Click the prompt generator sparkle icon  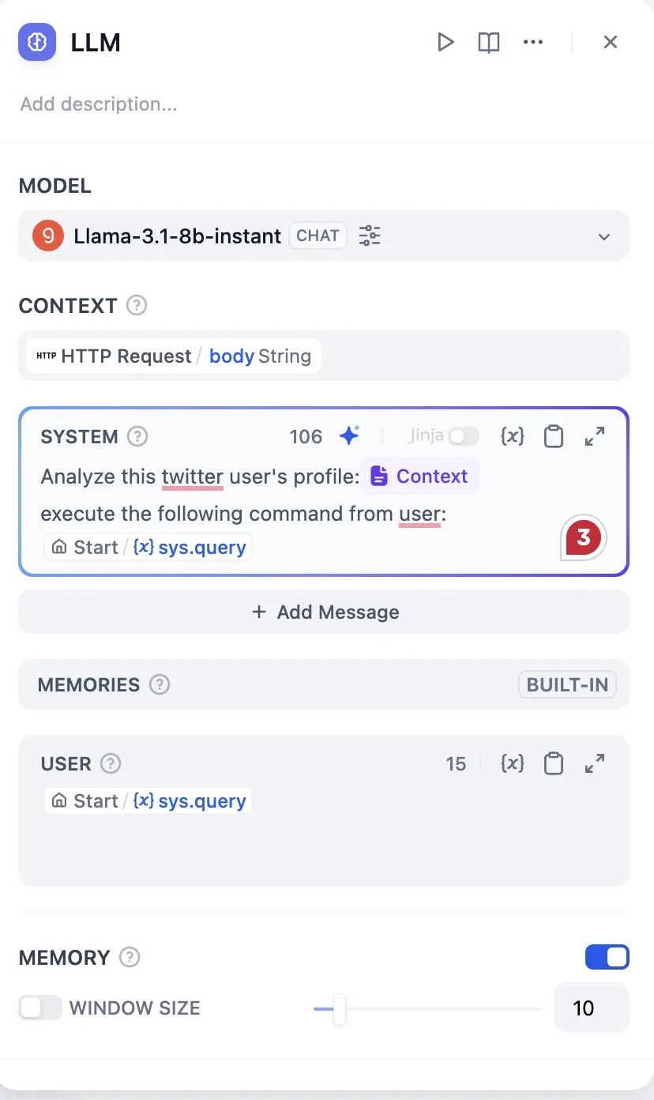(349, 436)
